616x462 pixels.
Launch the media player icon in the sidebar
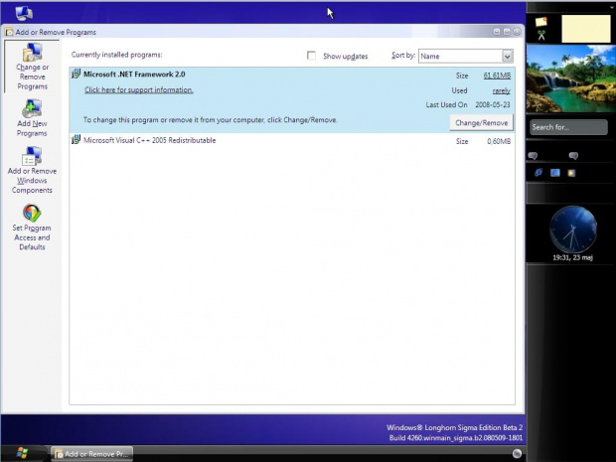pyautogui.click(x=571, y=173)
